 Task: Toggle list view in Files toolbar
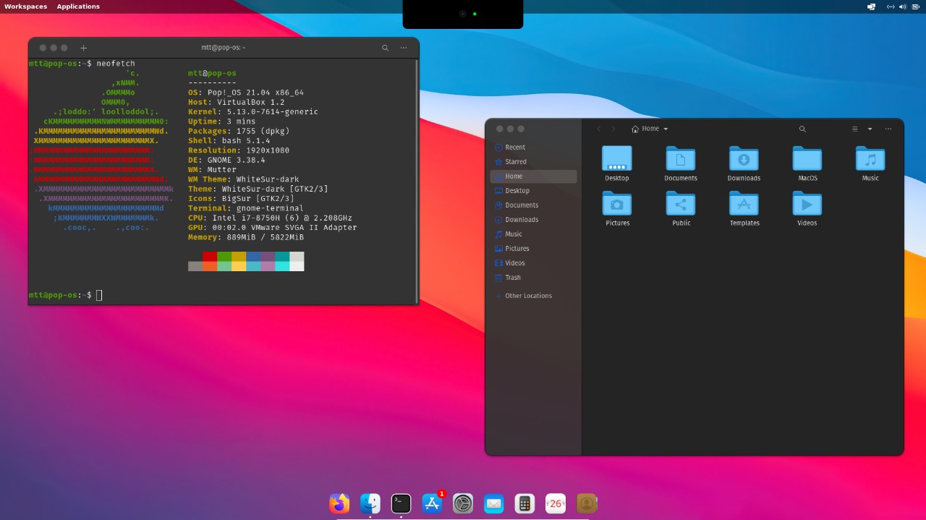point(854,129)
